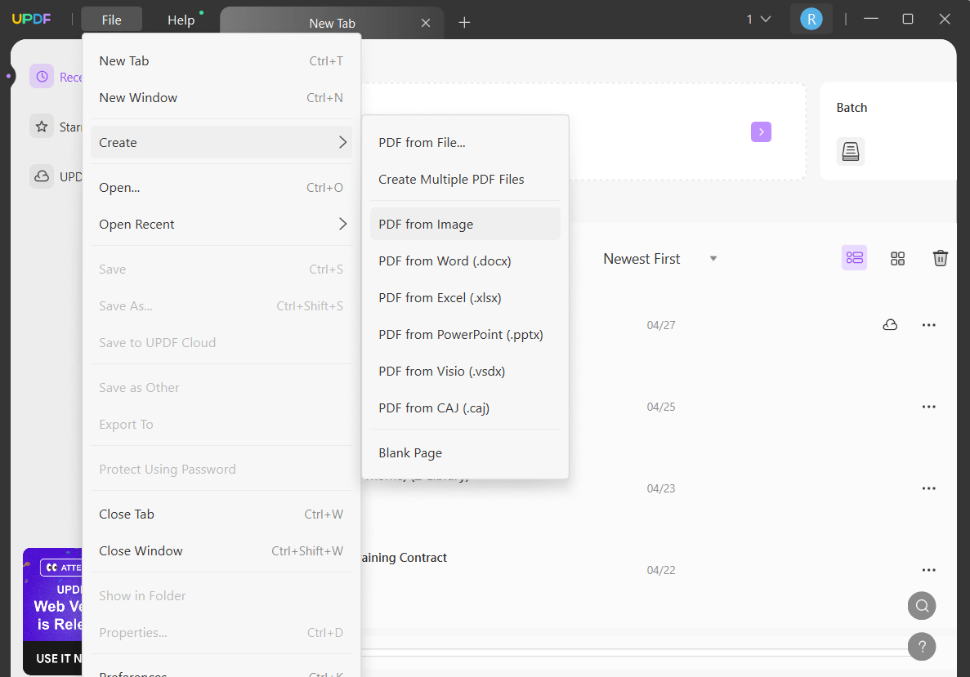
Task: Open the notification count dropdown in the title bar
Action: pyautogui.click(x=757, y=18)
